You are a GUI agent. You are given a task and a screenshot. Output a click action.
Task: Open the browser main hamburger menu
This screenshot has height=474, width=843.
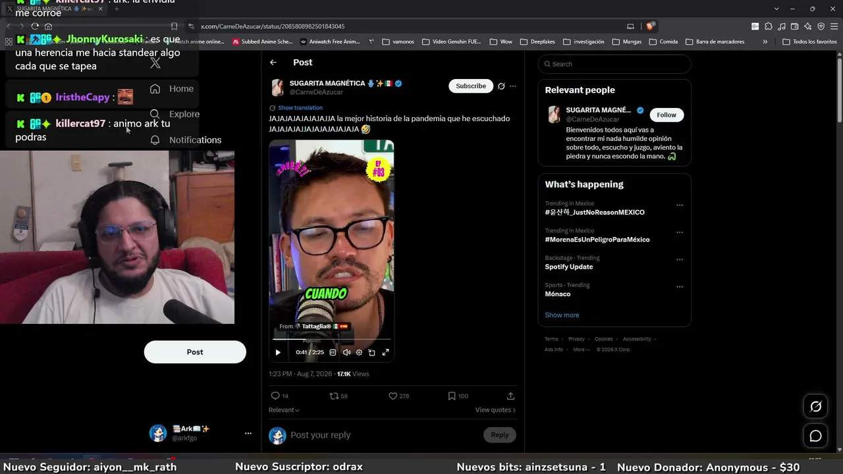[x=834, y=26]
